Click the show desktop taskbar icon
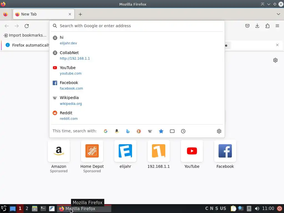Screen dimensions: 284x213 (13, 209)
